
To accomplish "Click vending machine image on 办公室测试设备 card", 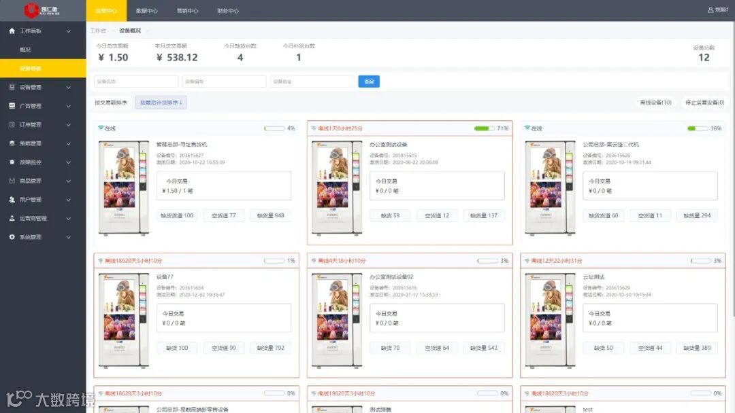I will [x=337, y=188].
